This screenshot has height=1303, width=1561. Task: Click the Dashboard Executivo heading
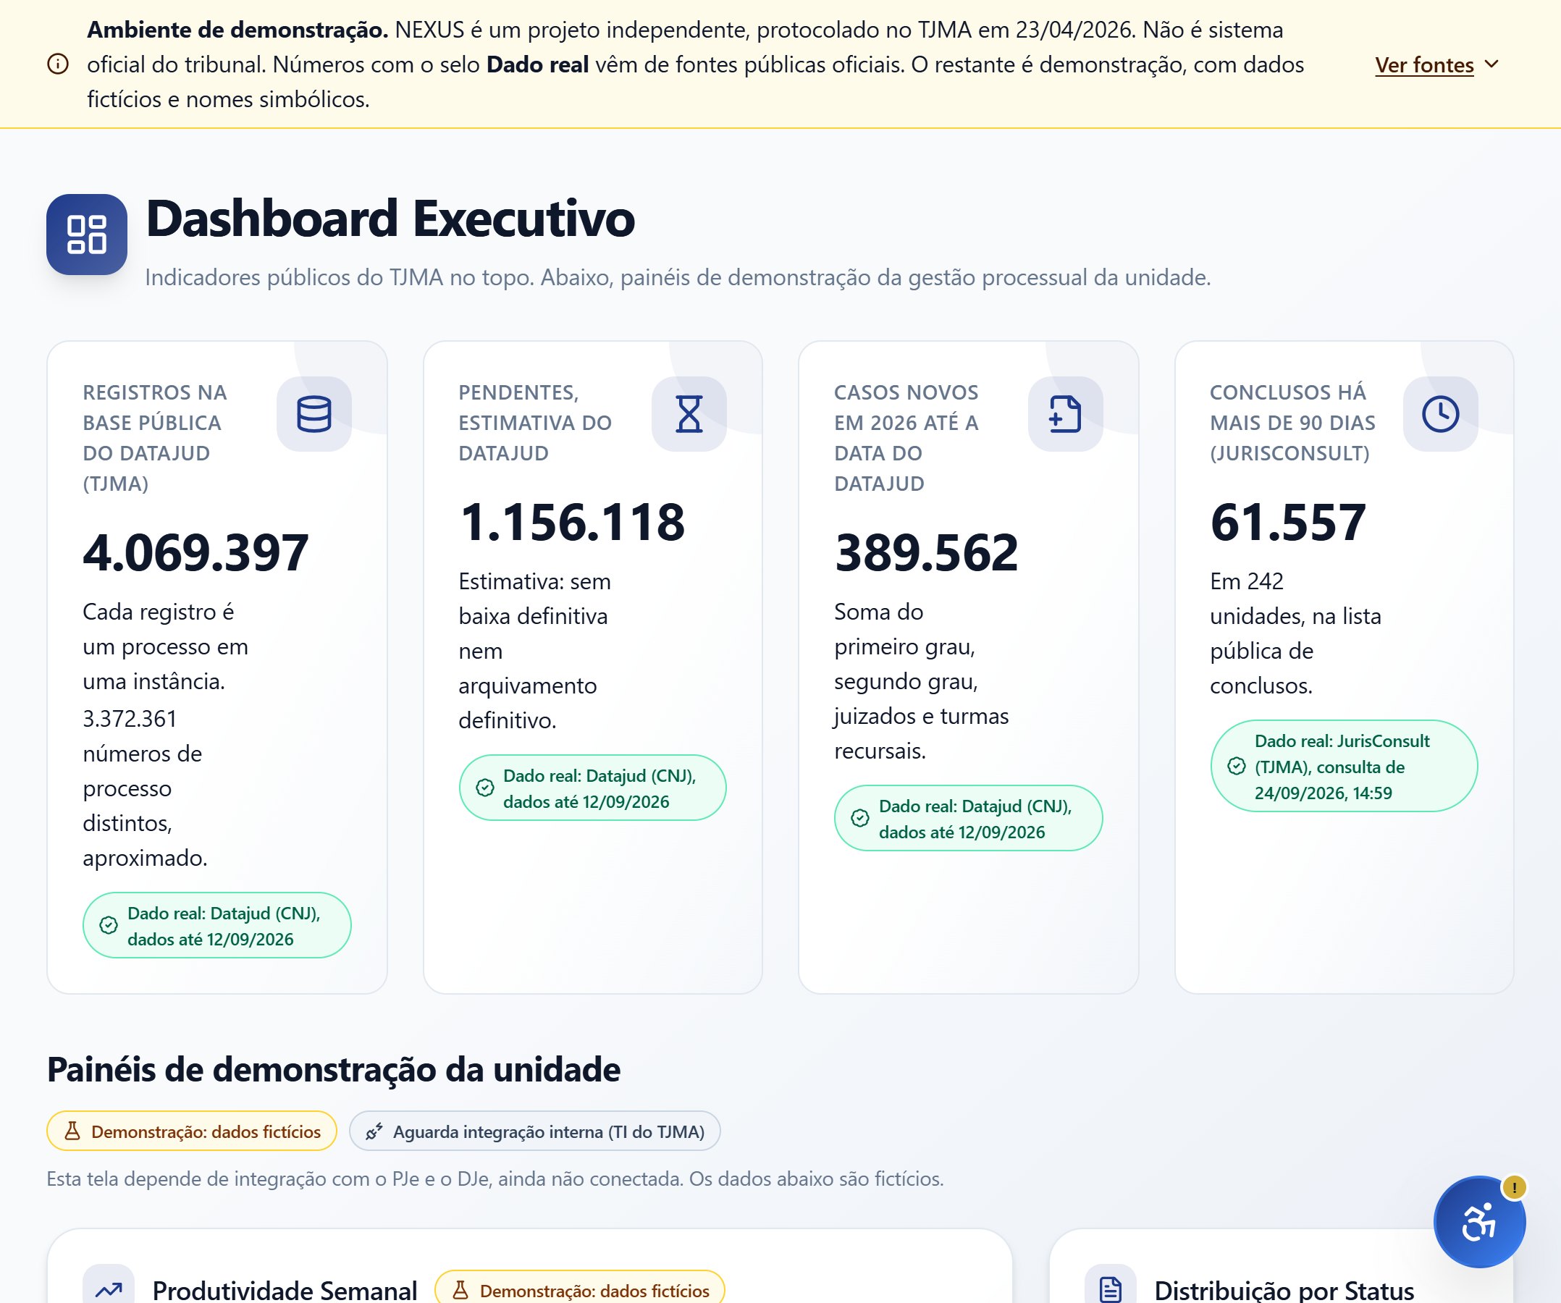(390, 219)
